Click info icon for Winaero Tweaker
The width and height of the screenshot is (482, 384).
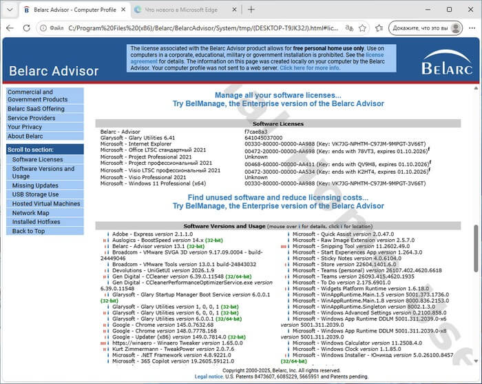tap(108, 343)
